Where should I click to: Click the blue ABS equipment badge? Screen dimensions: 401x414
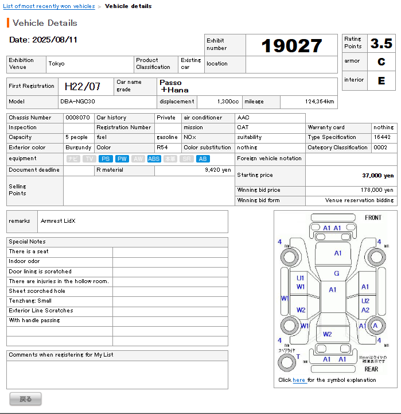tap(154, 158)
